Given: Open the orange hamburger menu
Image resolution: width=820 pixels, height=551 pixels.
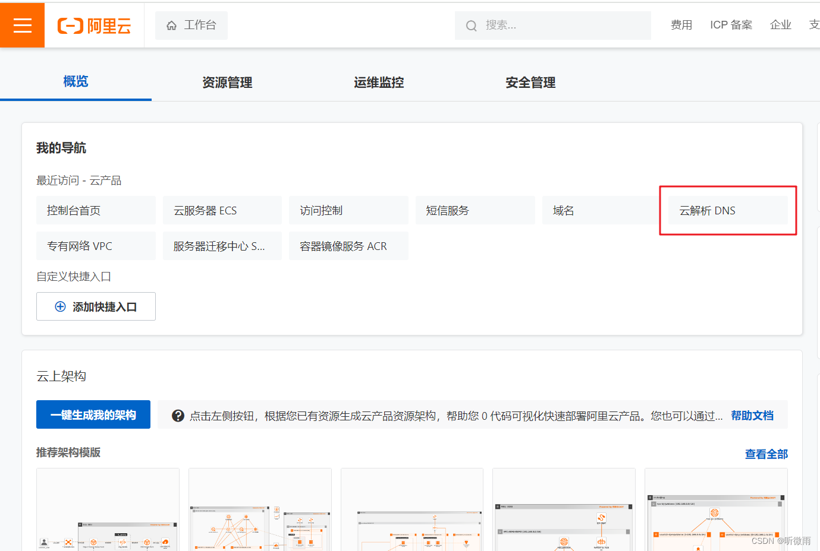Looking at the screenshot, I should (x=22, y=25).
